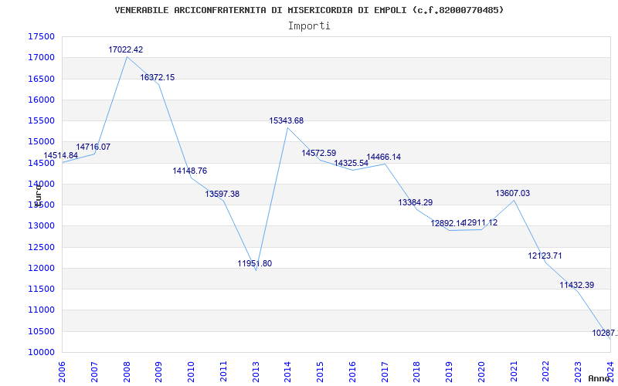
Task: Click the 'Euro' y-axis title
Action: pos(37,196)
